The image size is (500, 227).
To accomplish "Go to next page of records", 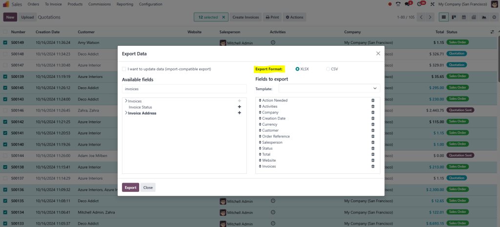I will 431,17.
